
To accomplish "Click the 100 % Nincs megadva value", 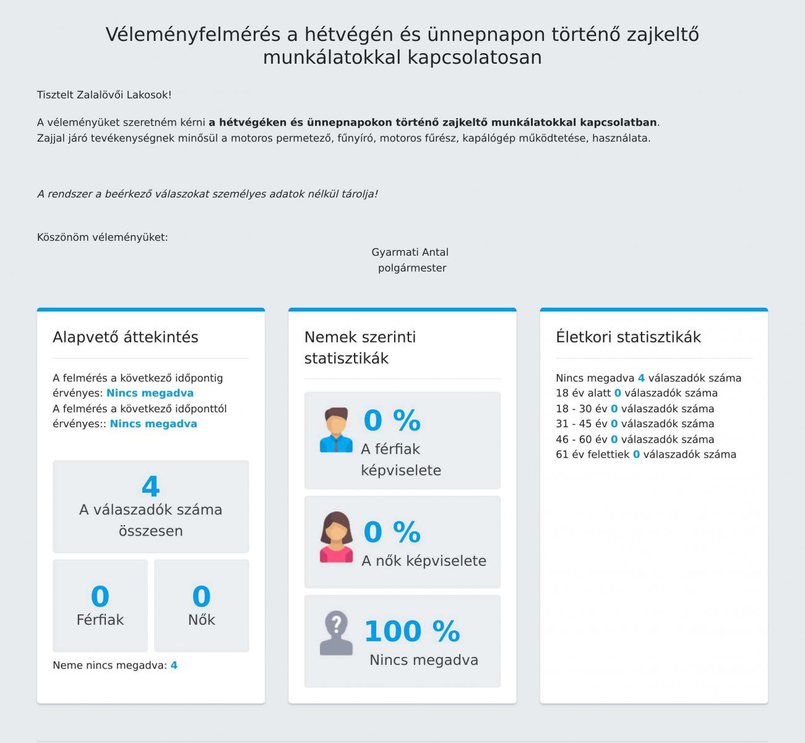I will pyautogui.click(x=411, y=632).
